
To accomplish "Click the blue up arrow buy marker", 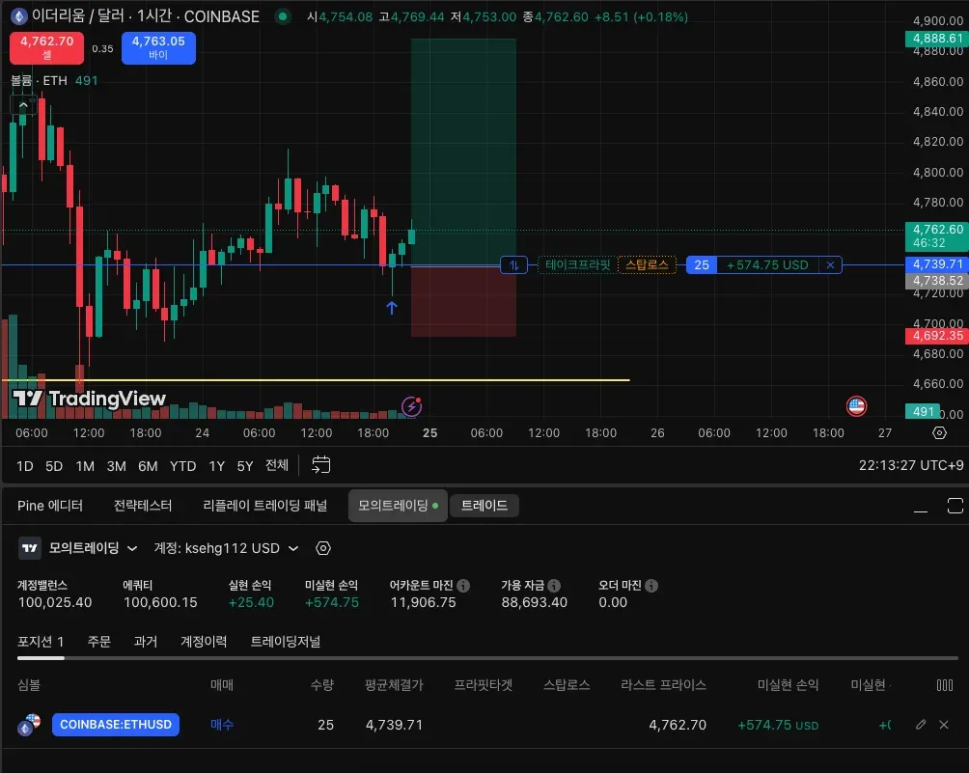I will point(392,307).
